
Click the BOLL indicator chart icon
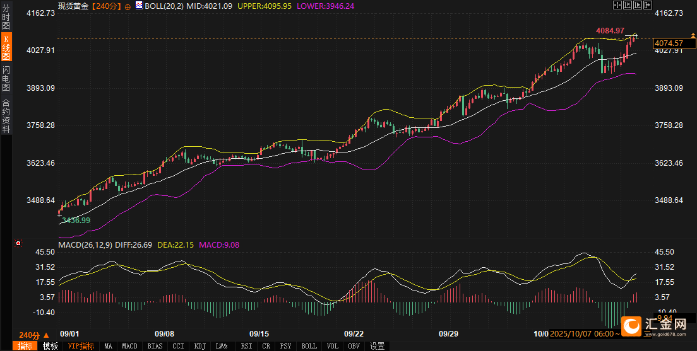click(138, 6)
